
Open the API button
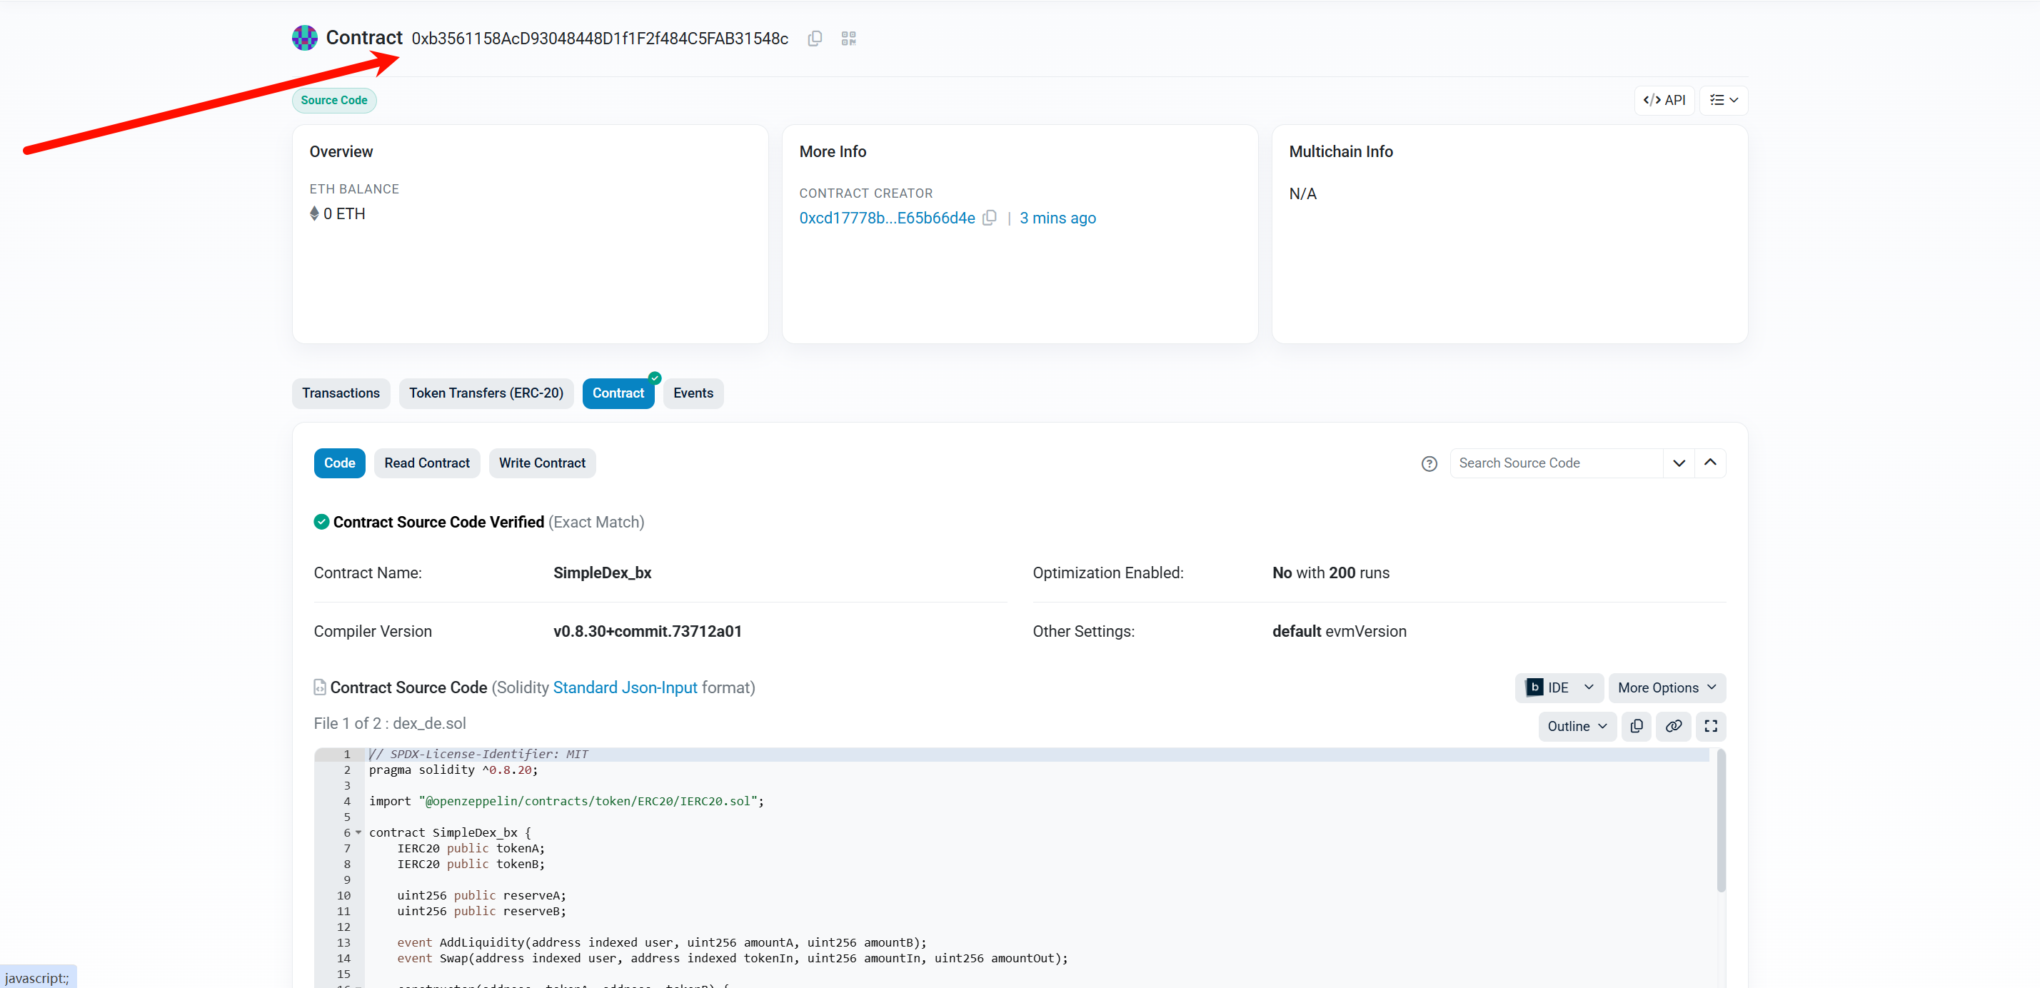pos(1664,101)
